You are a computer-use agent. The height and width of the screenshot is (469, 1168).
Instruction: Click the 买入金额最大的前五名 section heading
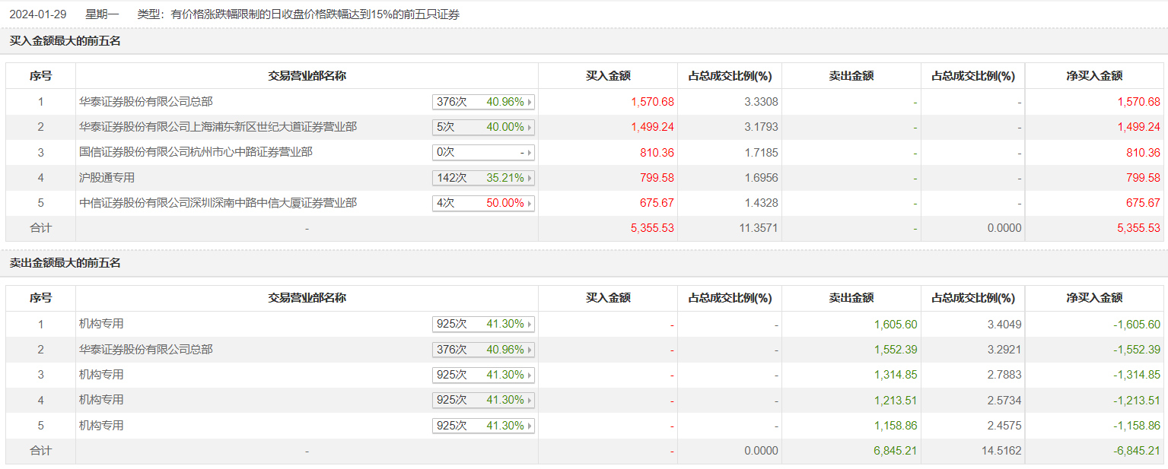65,41
